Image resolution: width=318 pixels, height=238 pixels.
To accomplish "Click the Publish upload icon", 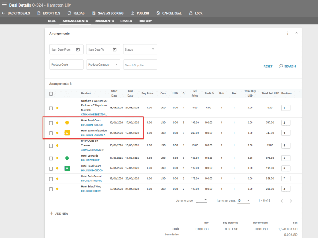I will click(133, 13).
